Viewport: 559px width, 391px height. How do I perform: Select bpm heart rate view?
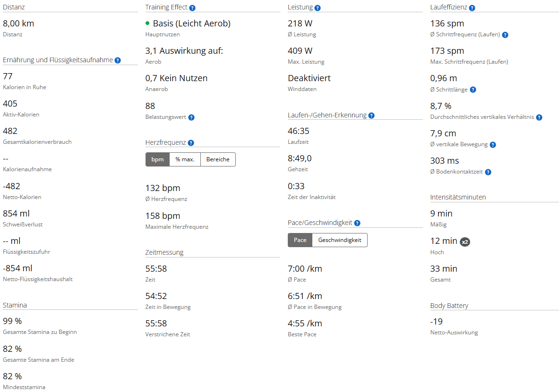157,159
